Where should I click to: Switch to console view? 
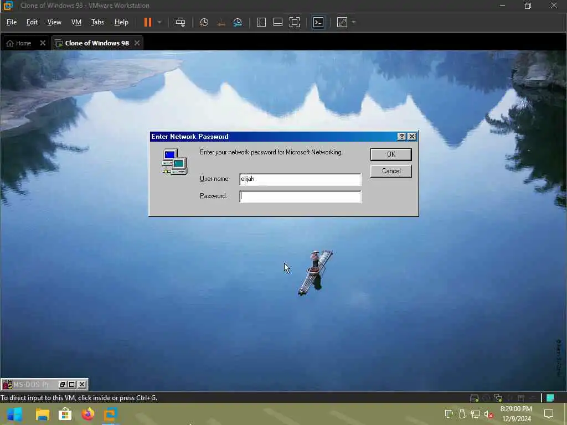(x=318, y=22)
